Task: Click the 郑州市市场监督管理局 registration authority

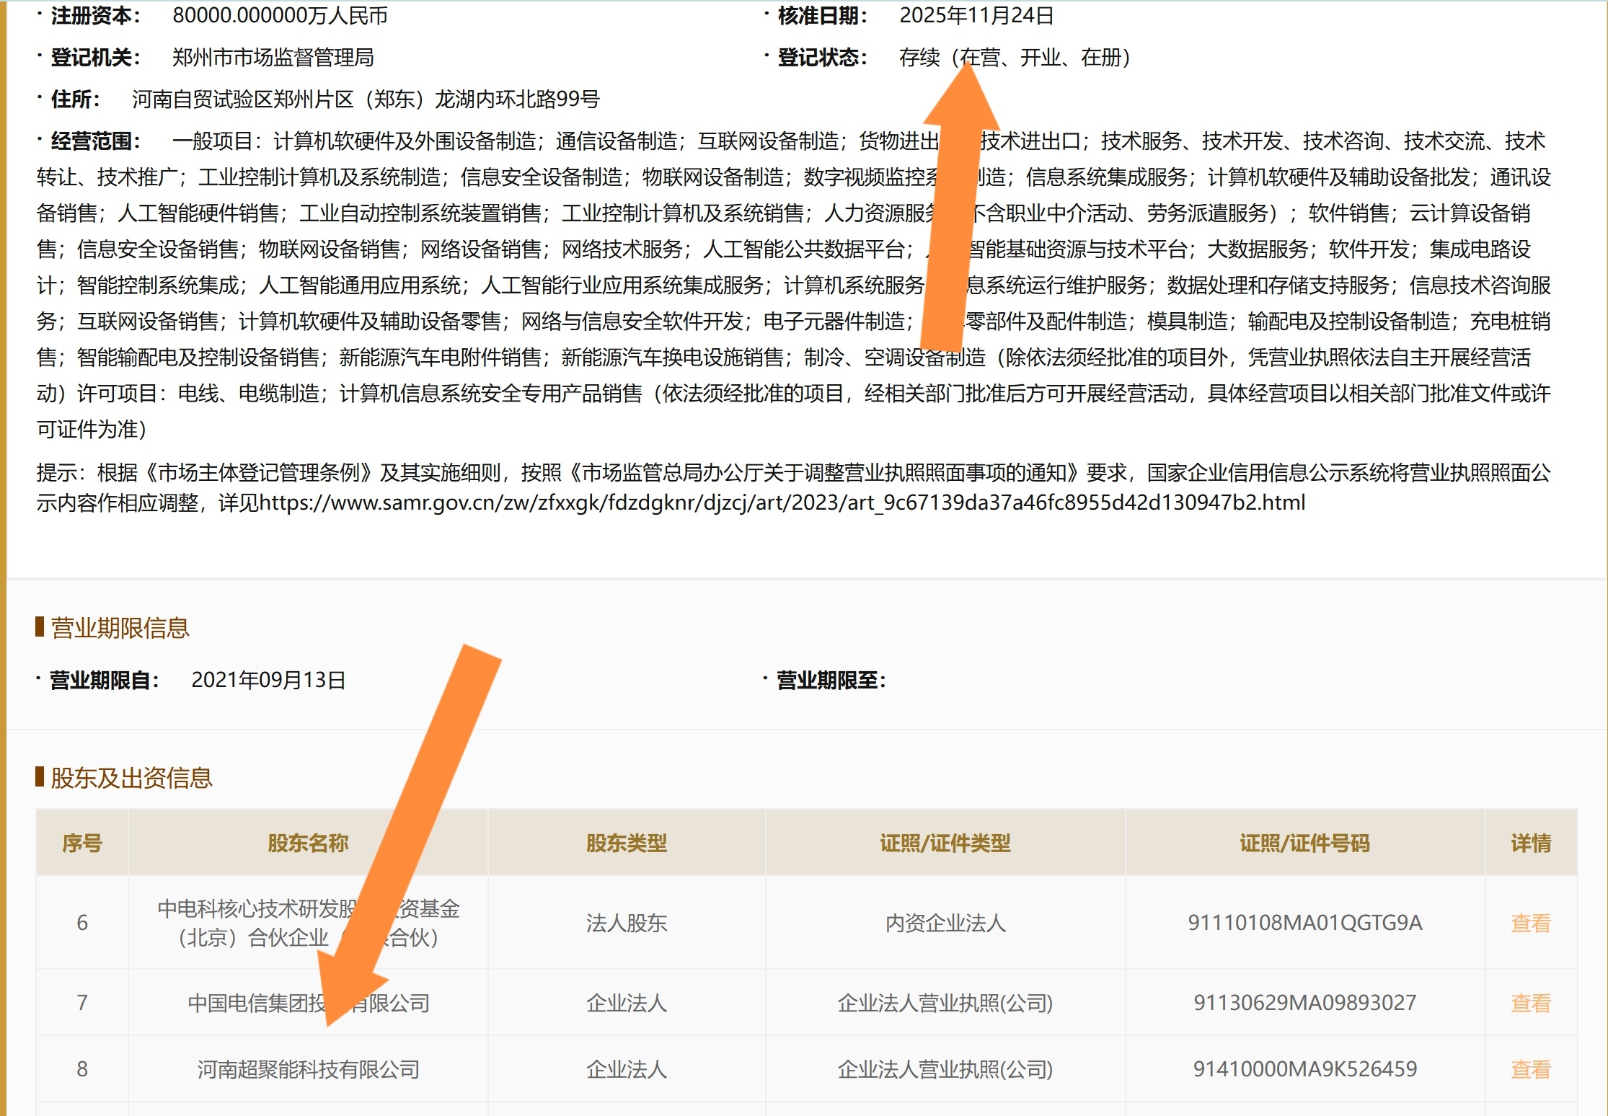Action: pos(273,58)
